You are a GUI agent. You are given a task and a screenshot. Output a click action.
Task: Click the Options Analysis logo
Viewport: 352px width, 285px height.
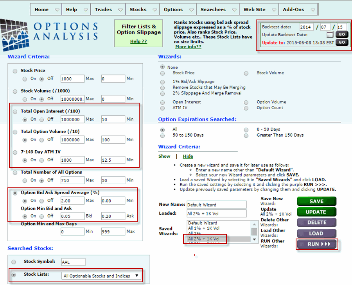click(x=49, y=35)
